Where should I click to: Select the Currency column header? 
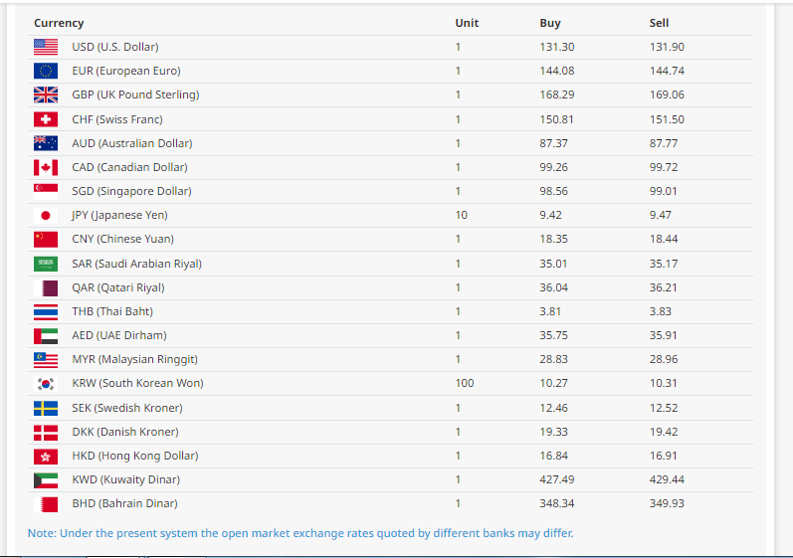[x=59, y=23]
